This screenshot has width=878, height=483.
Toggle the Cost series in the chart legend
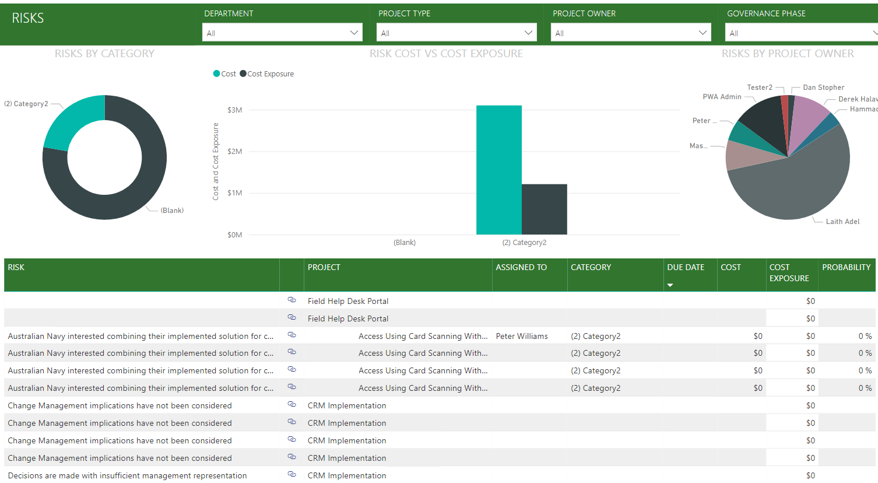[225, 73]
